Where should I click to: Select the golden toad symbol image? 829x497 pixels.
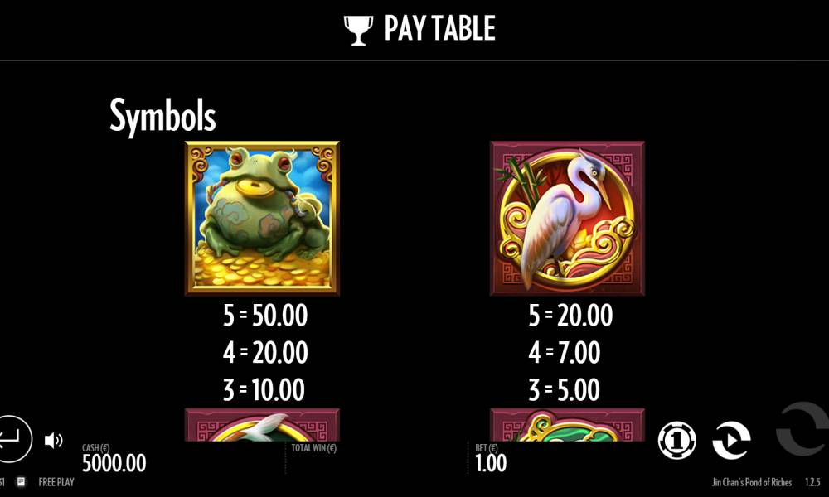[262, 218]
